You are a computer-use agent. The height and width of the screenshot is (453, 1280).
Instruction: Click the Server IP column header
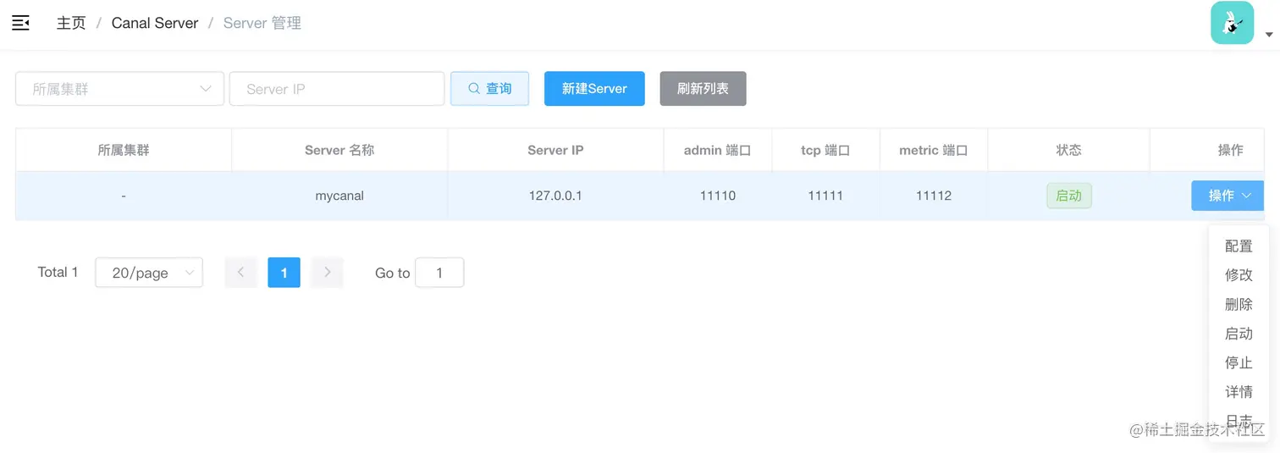[555, 150]
